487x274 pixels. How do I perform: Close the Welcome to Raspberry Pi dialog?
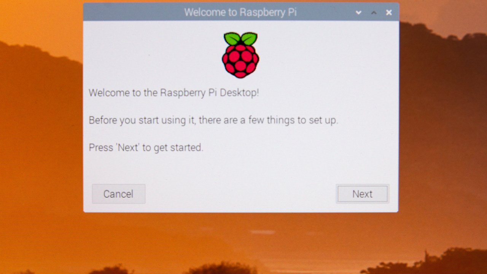click(x=389, y=13)
